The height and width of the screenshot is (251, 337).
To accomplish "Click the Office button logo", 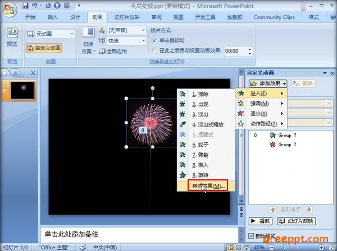I will 9,9.
